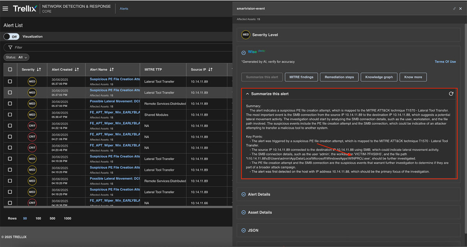The width and height of the screenshot is (467, 247).
Task: Tick the checkbox for the 05:36:47 PM alert
Action: click(10, 115)
